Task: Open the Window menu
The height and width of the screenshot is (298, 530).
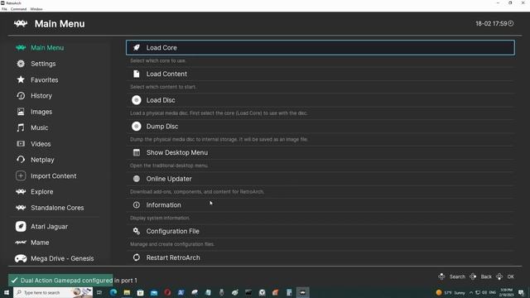Action: point(36,9)
